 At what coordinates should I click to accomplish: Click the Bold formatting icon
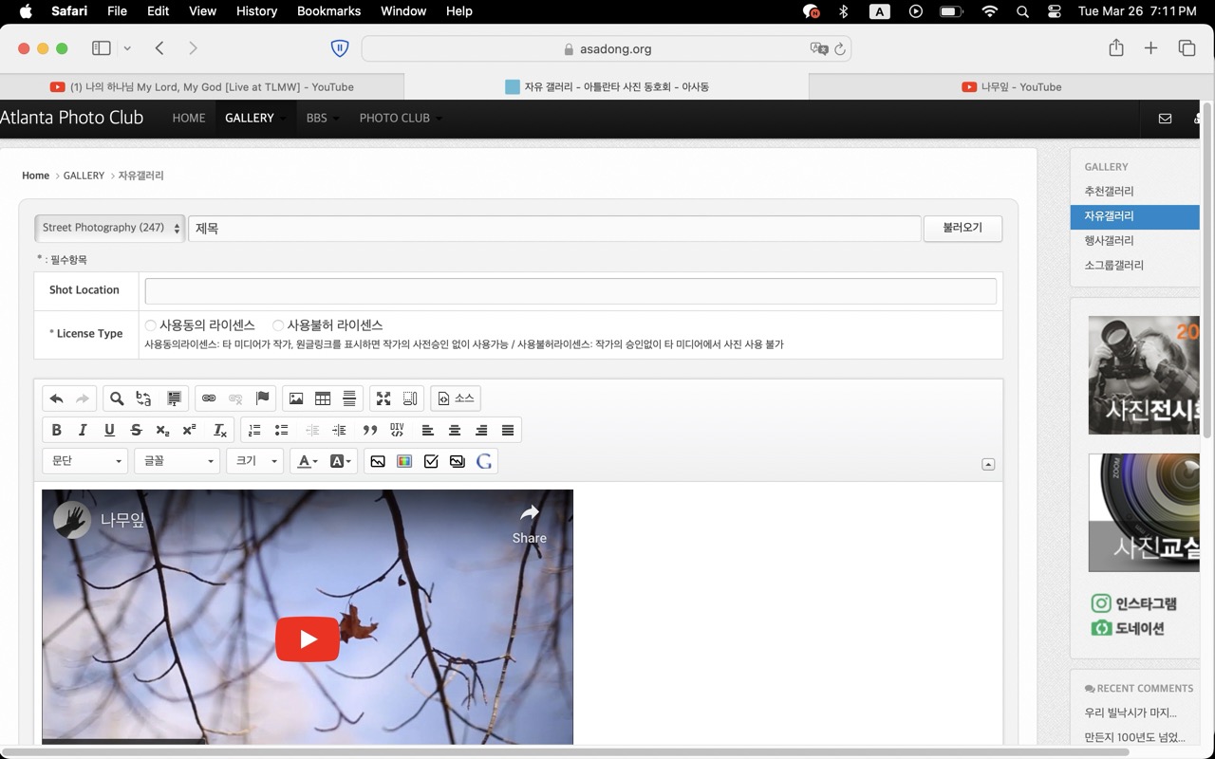click(x=56, y=430)
